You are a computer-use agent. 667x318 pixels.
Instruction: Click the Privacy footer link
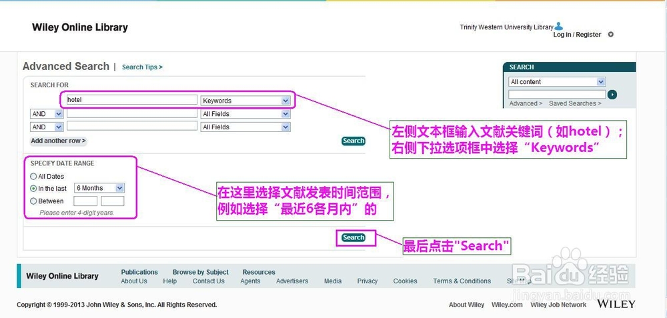[367, 281]
